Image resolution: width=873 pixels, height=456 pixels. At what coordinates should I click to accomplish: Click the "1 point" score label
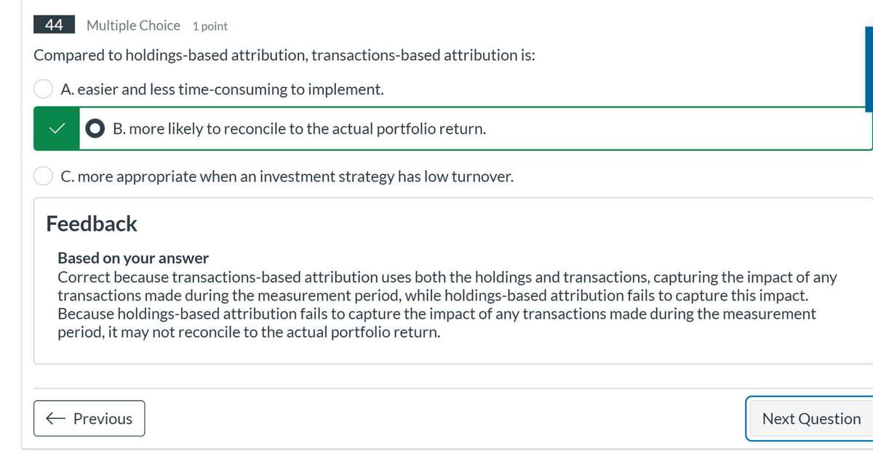point(210,26)
